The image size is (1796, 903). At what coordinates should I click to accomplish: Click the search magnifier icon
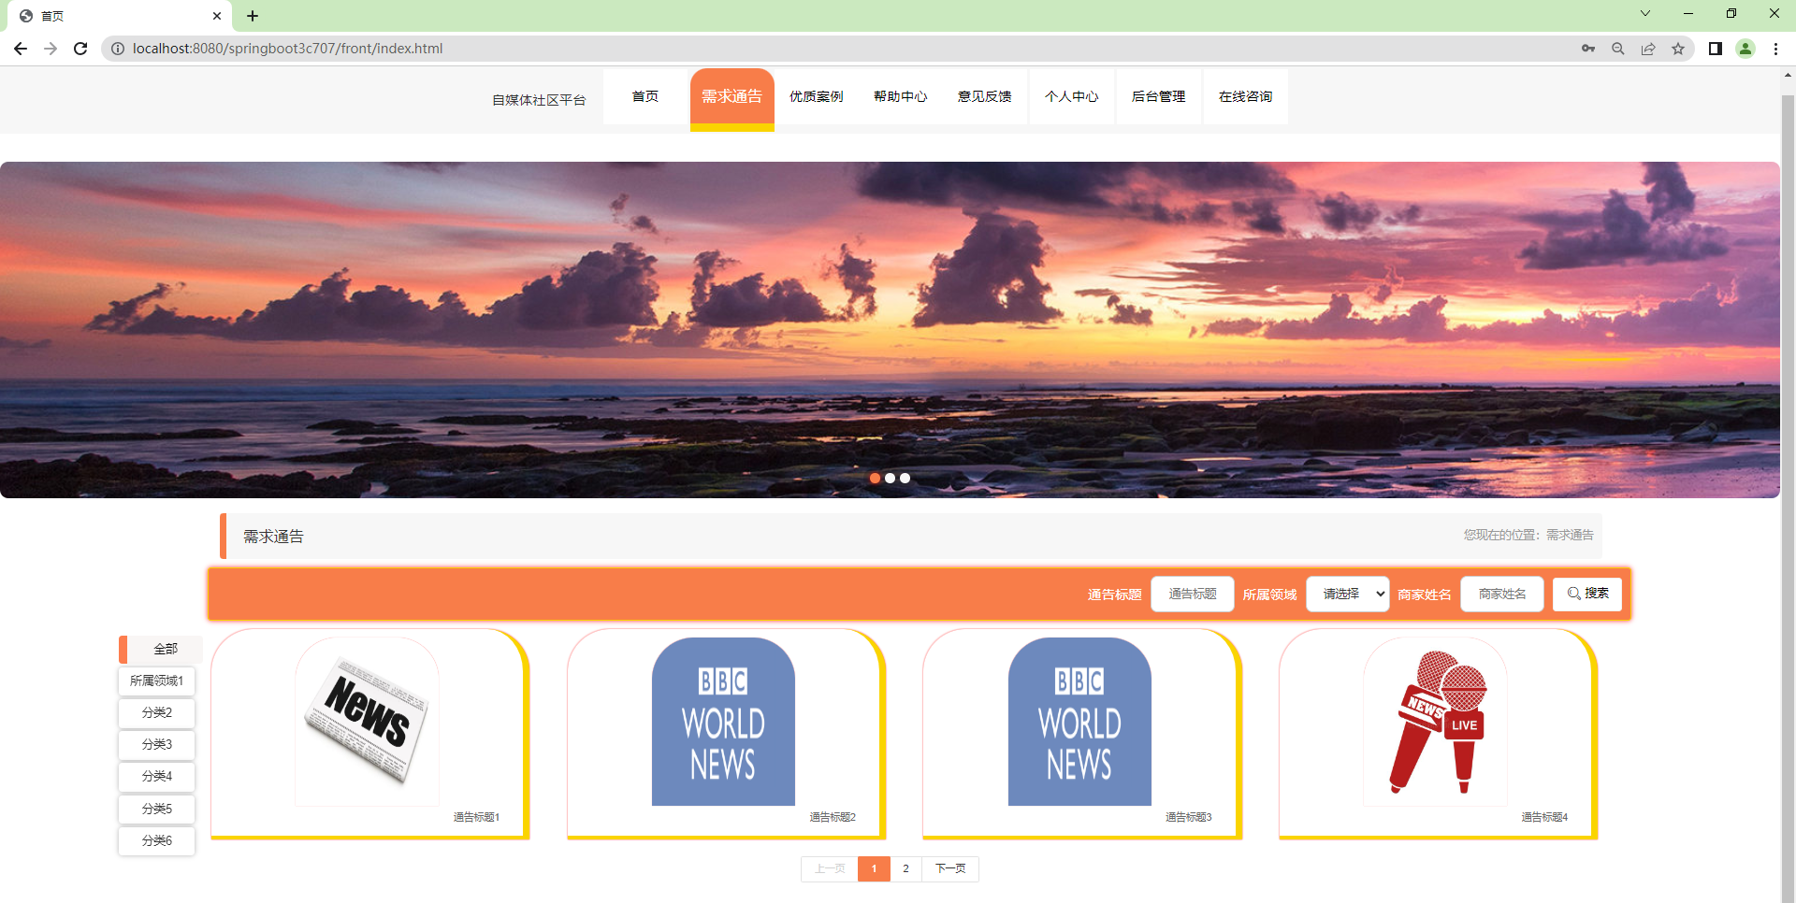click(1617, 48)
